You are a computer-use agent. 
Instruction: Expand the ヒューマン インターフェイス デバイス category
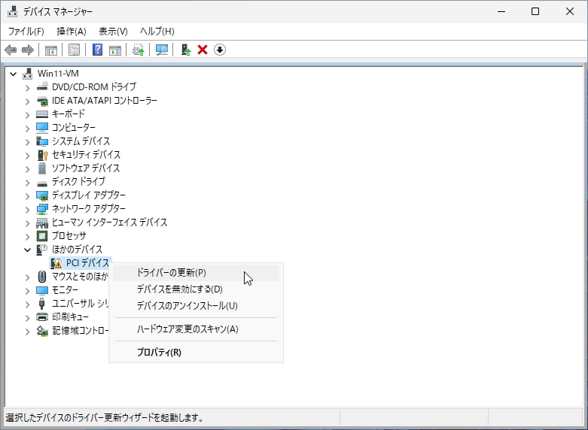pos(27,223)
